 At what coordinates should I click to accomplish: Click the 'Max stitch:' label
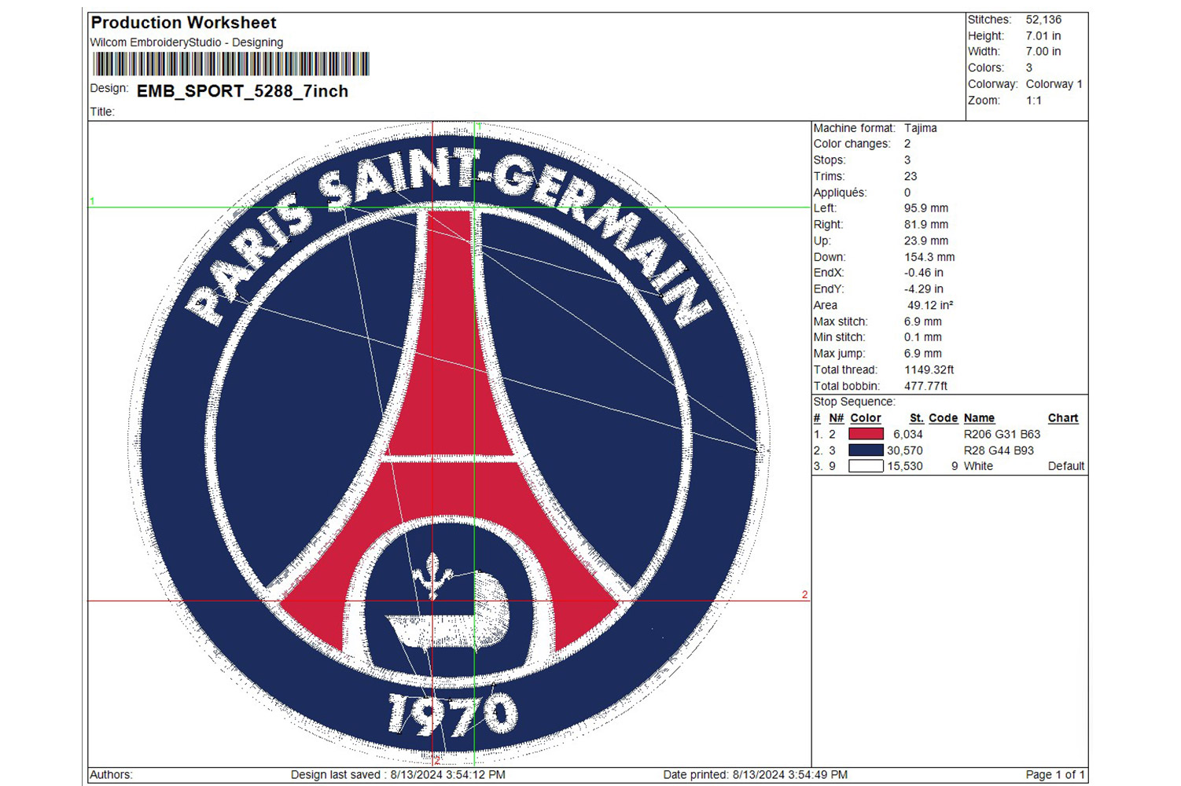click(840, 321)
